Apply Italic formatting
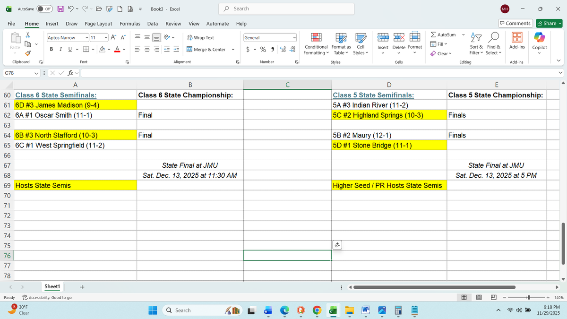The height and width of the screenshot is (319, 567). [61, 49]
